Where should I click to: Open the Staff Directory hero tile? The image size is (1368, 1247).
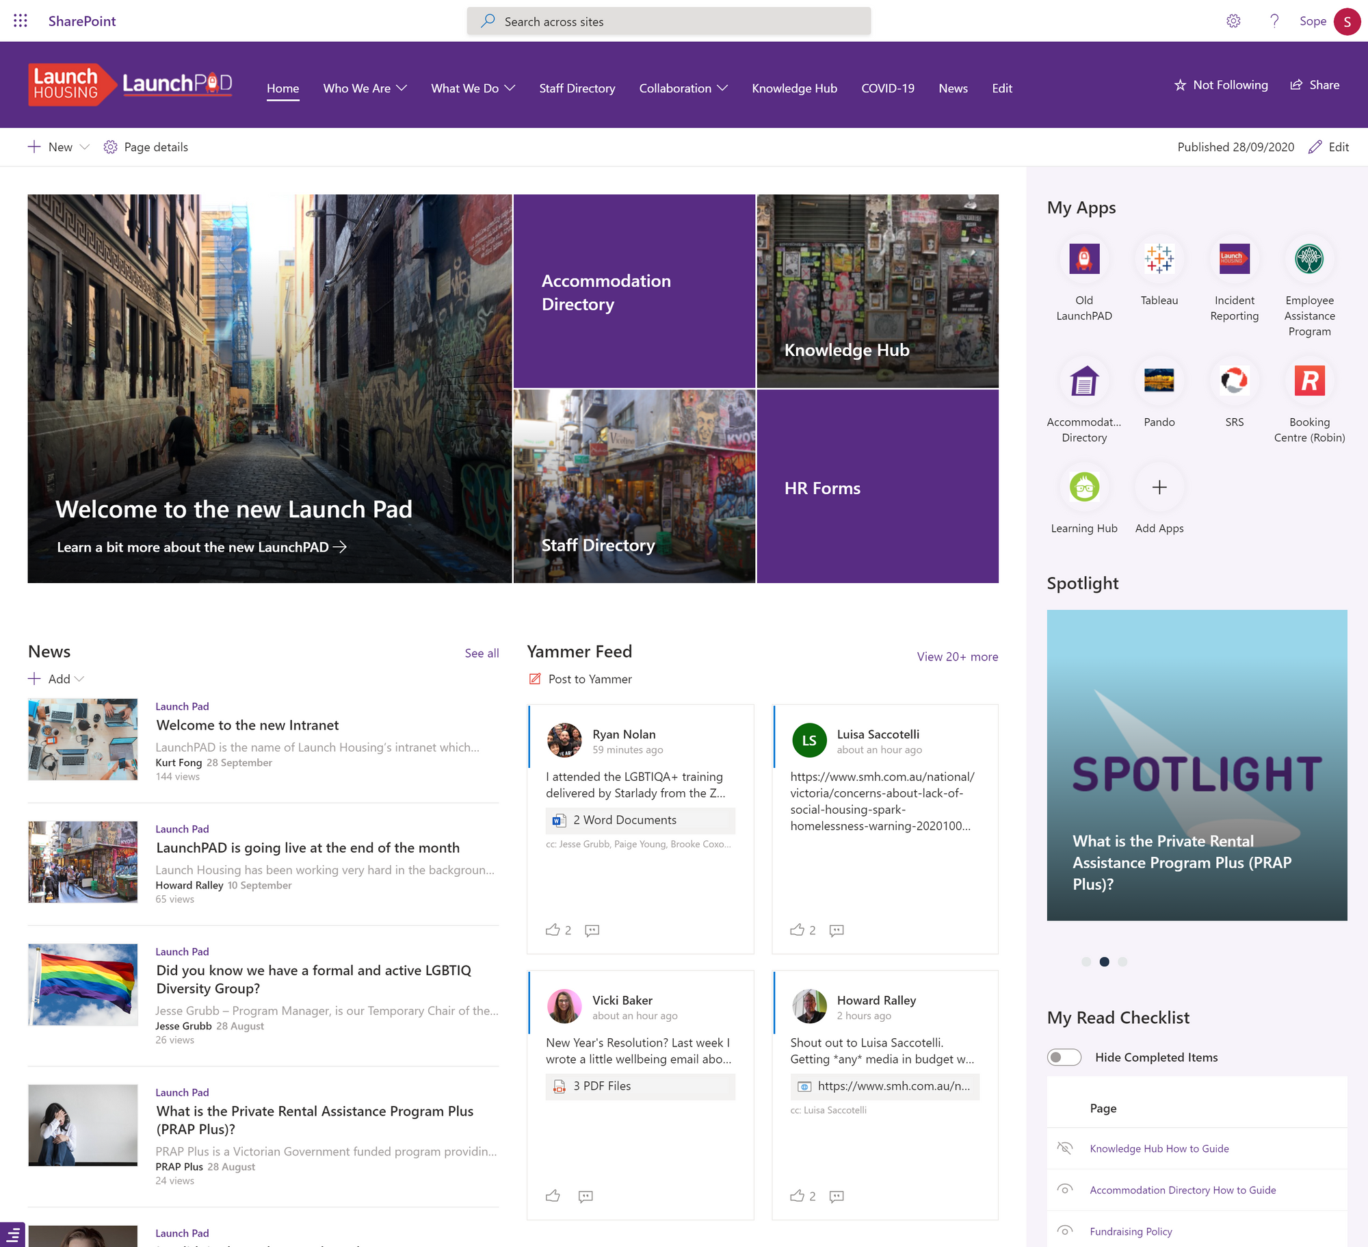click(634, 486)
